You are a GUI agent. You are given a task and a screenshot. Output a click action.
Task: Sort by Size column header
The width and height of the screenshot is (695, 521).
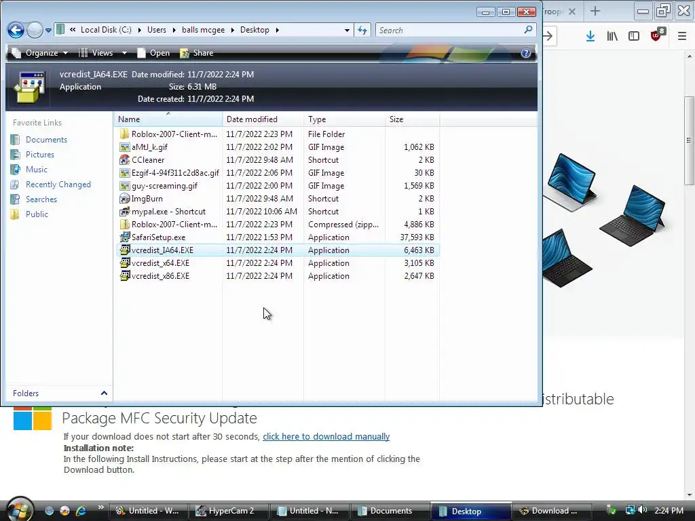click(x=412, y=119)
